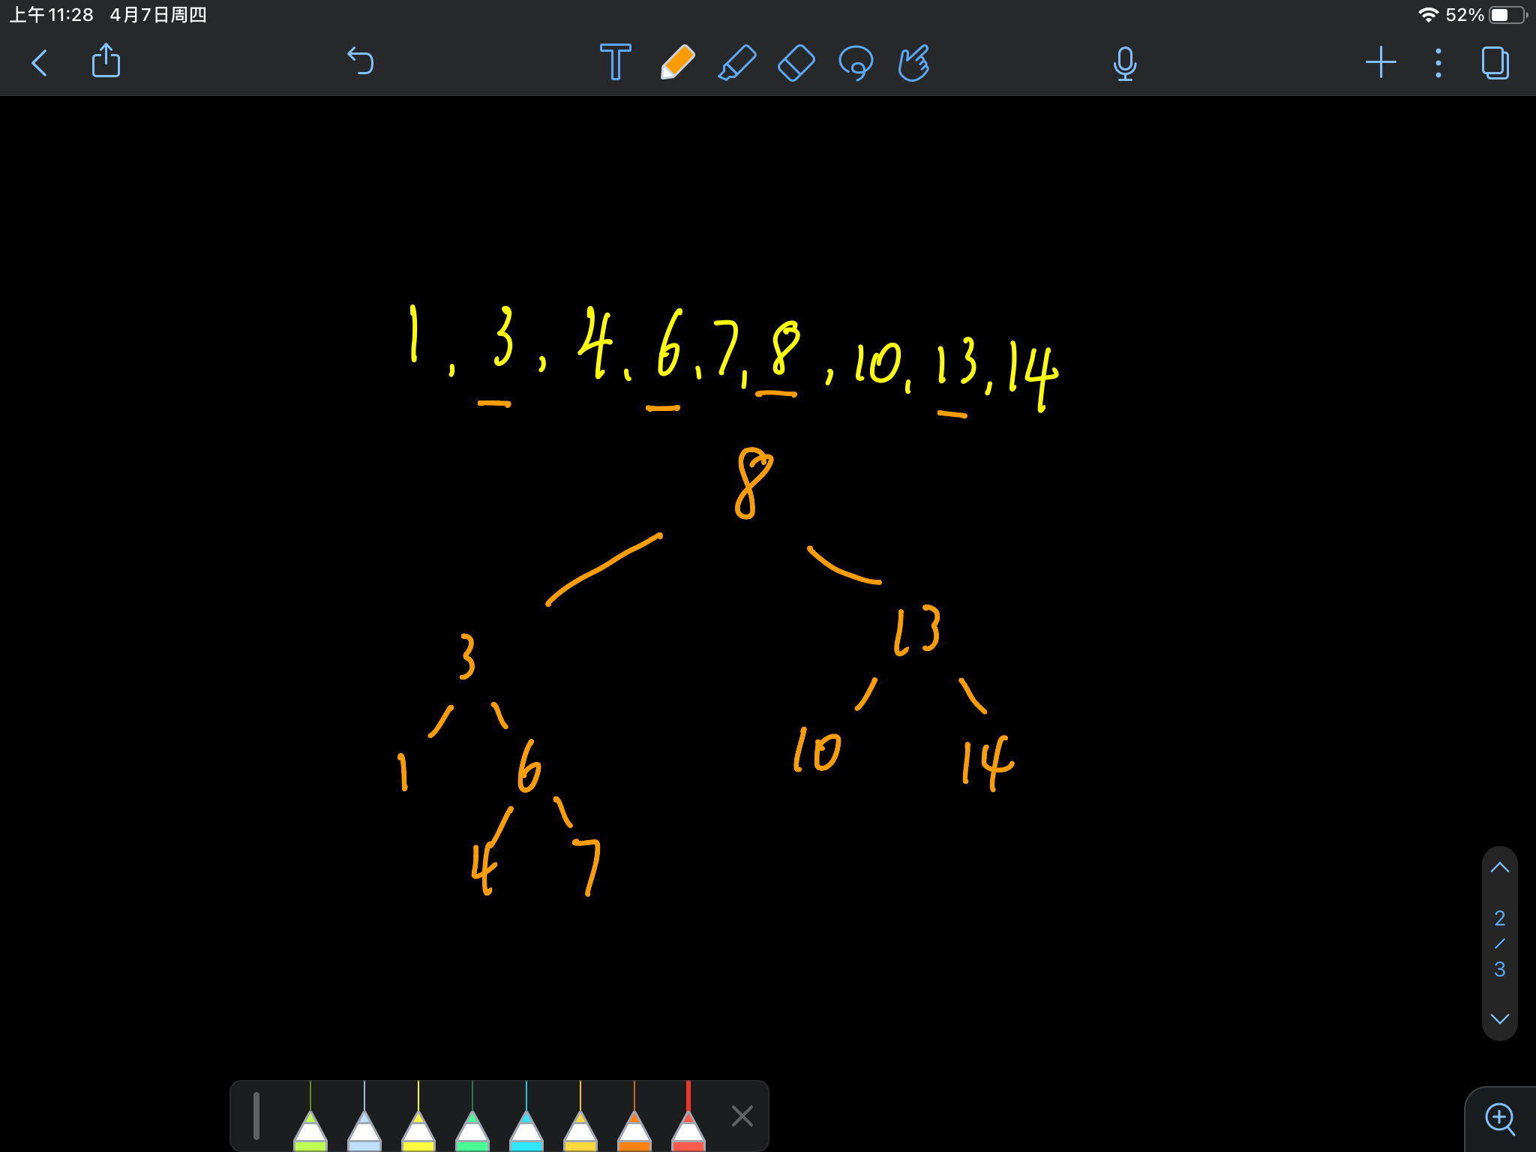
Task: Open the page overview panel
Action: click(1495, 62)
